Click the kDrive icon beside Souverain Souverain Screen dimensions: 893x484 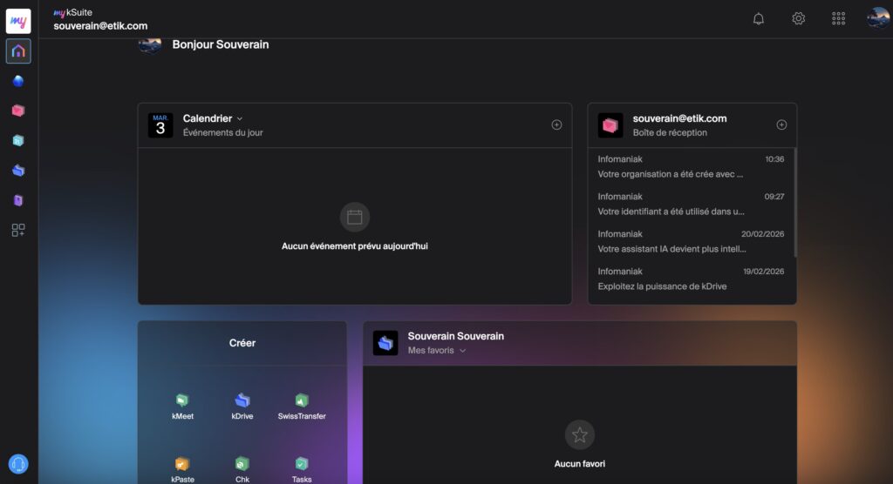(385, 343)
